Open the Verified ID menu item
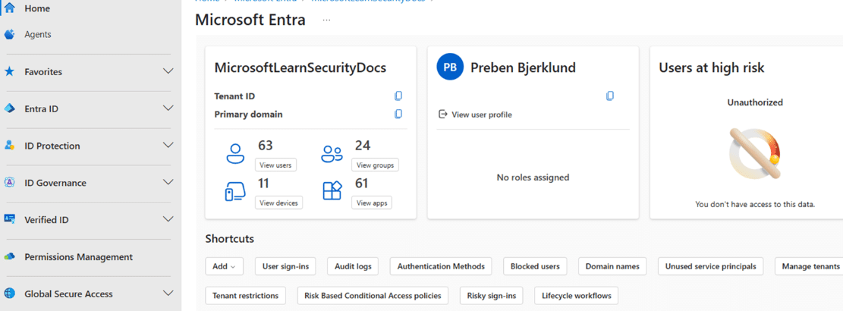Image resolution: width=843 pixels, height=311 pixels. tap(46, 220)
